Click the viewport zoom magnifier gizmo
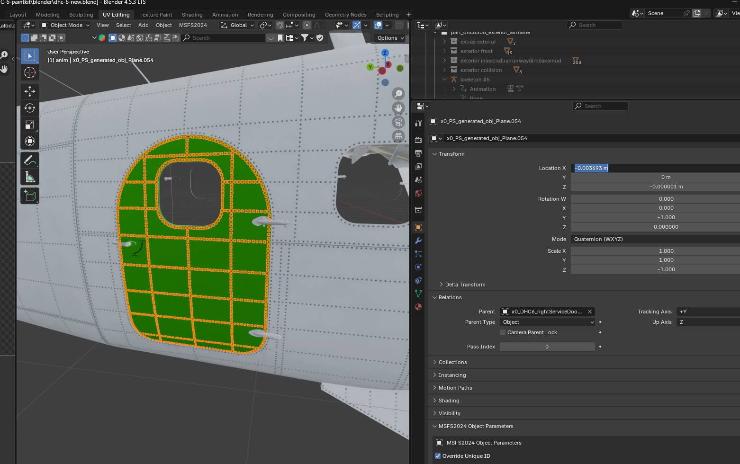This screenshot has height=464, width=740. point(398,94)
